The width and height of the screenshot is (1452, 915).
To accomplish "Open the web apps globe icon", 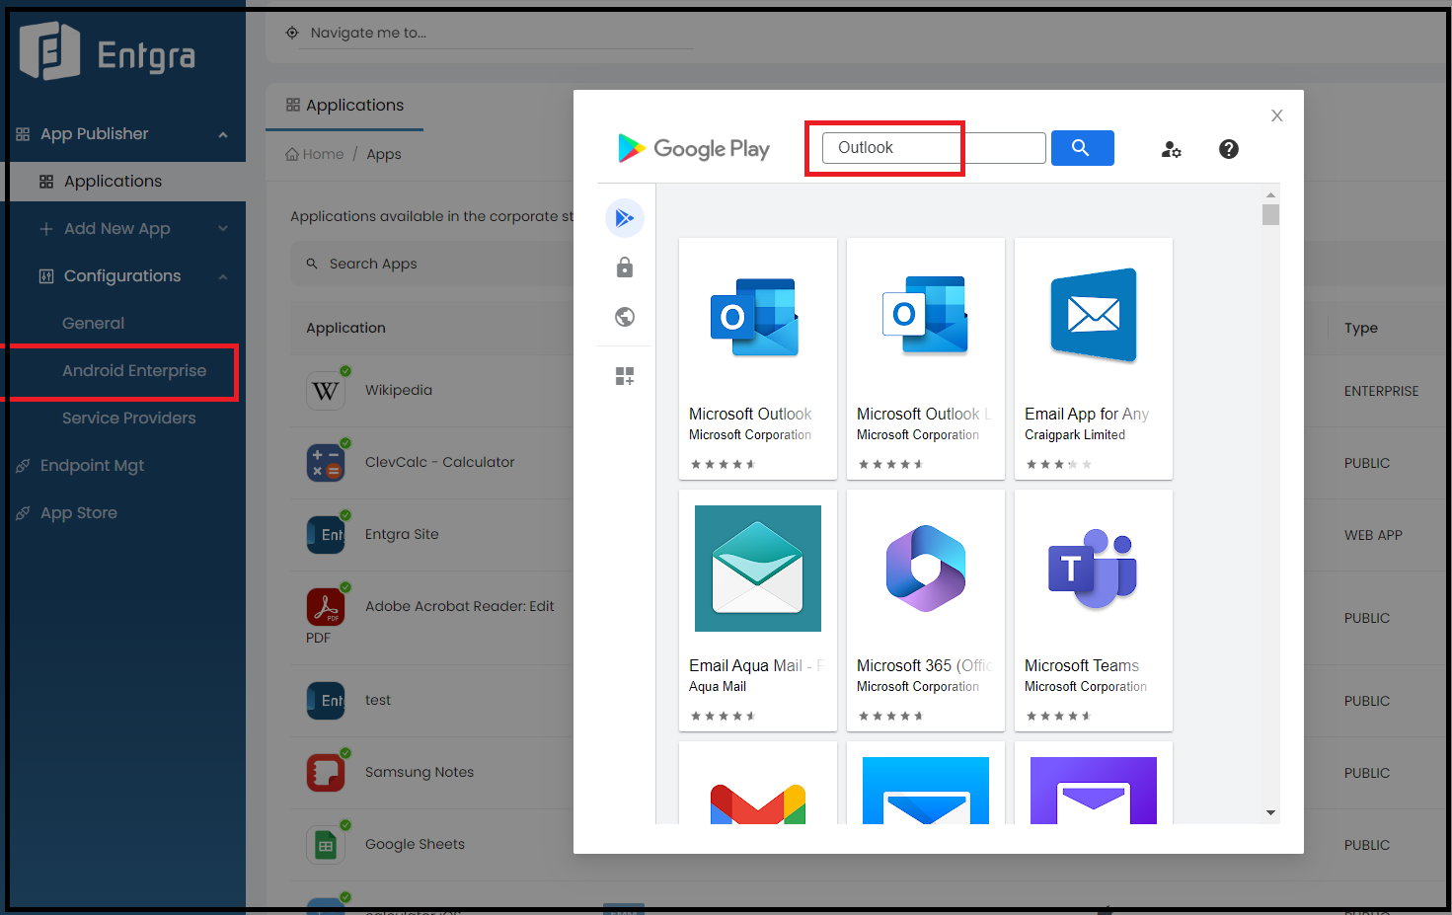I will tap(624, 317).
